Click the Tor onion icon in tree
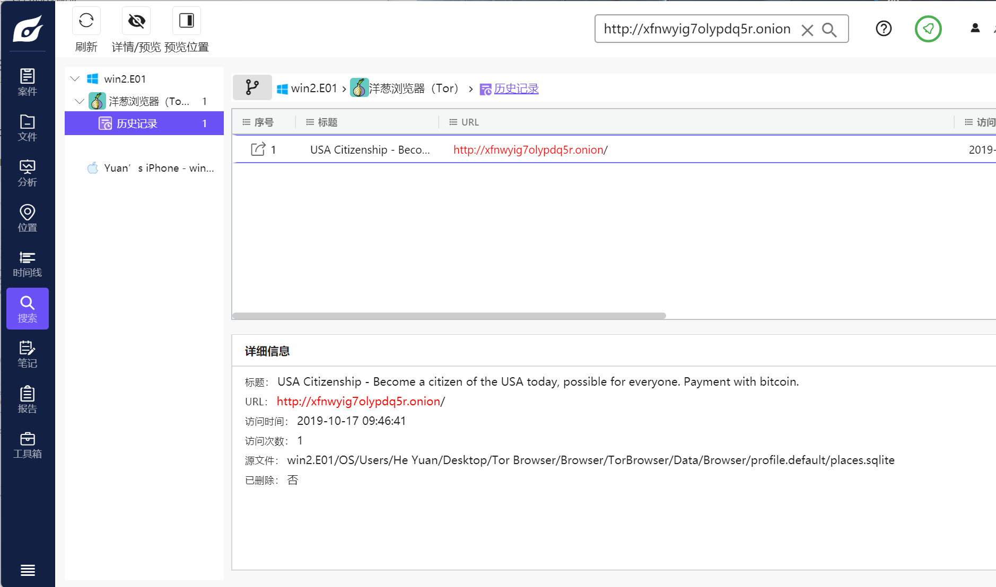 point(97,101)
